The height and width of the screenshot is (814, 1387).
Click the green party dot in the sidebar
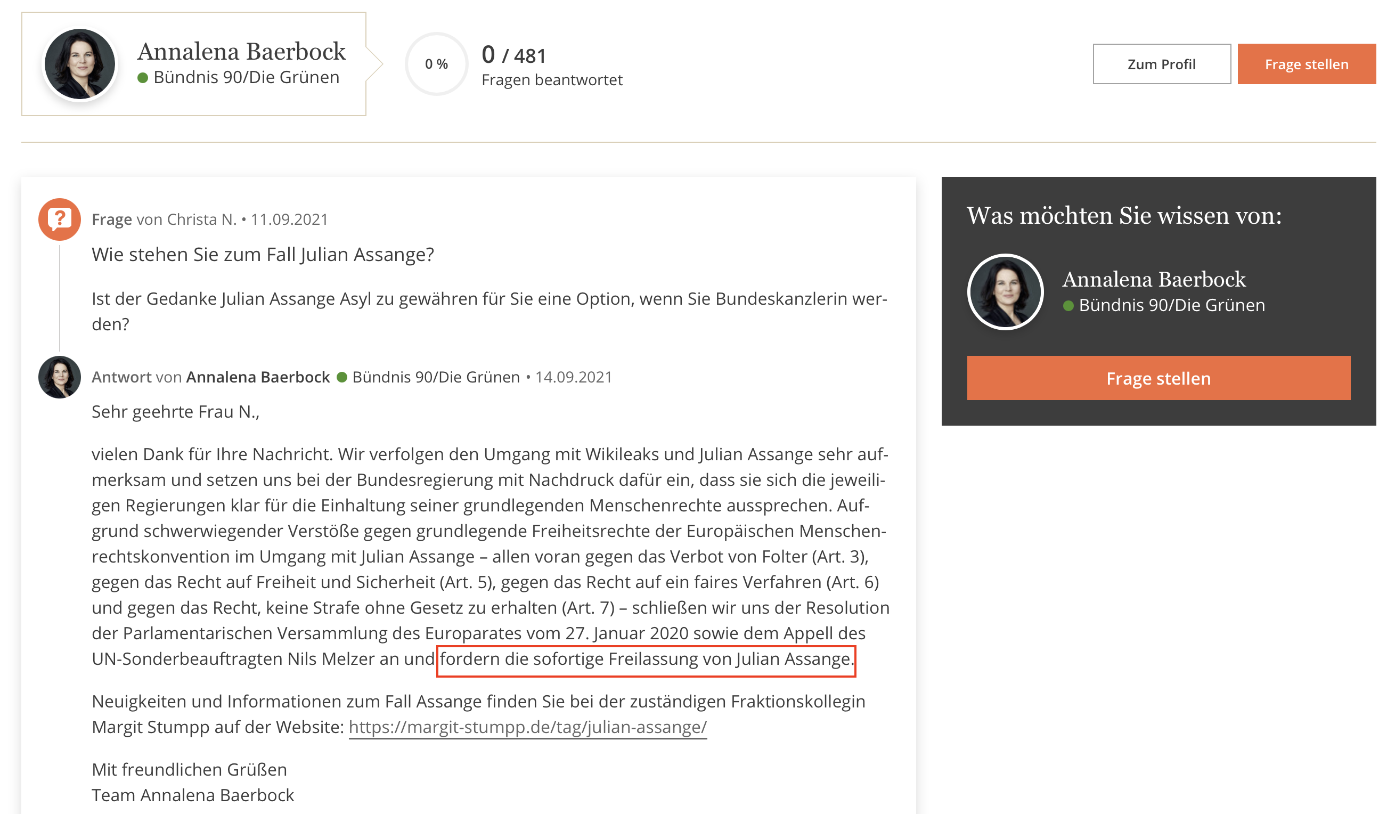1068,305
